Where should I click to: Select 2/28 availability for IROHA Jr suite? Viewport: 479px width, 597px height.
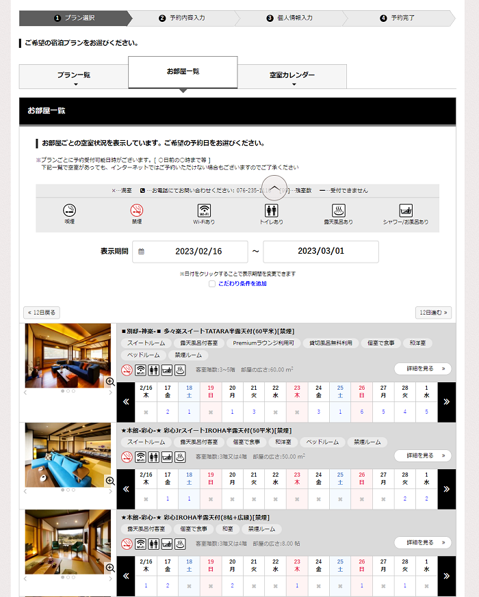[x=404, y=499]
